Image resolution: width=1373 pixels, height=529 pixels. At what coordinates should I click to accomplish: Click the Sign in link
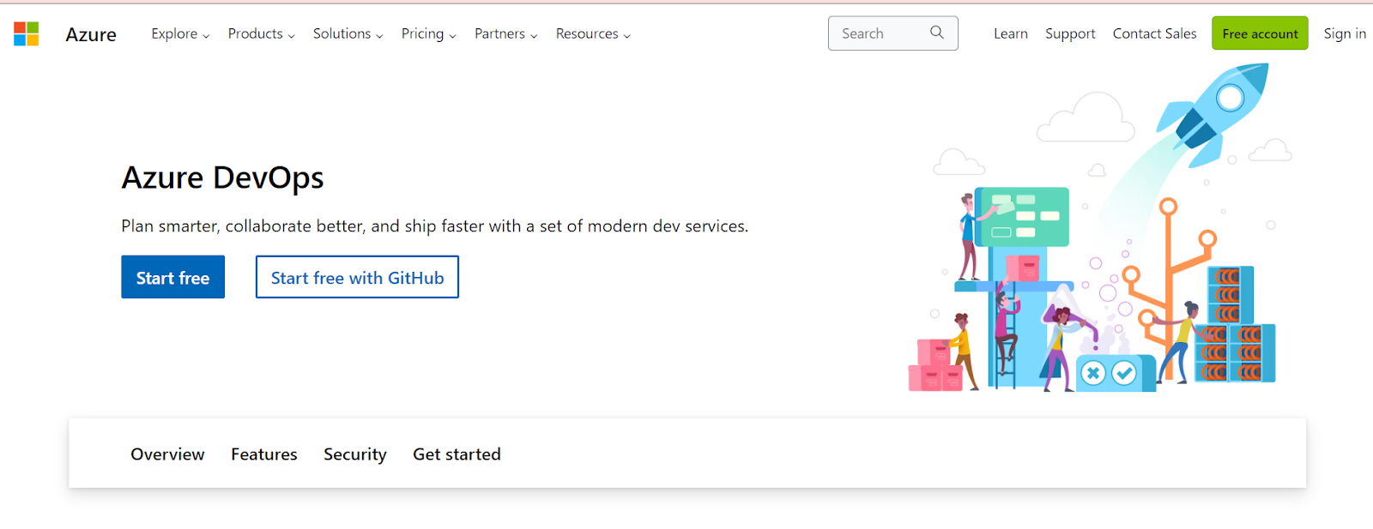[x=1345, y=33]
